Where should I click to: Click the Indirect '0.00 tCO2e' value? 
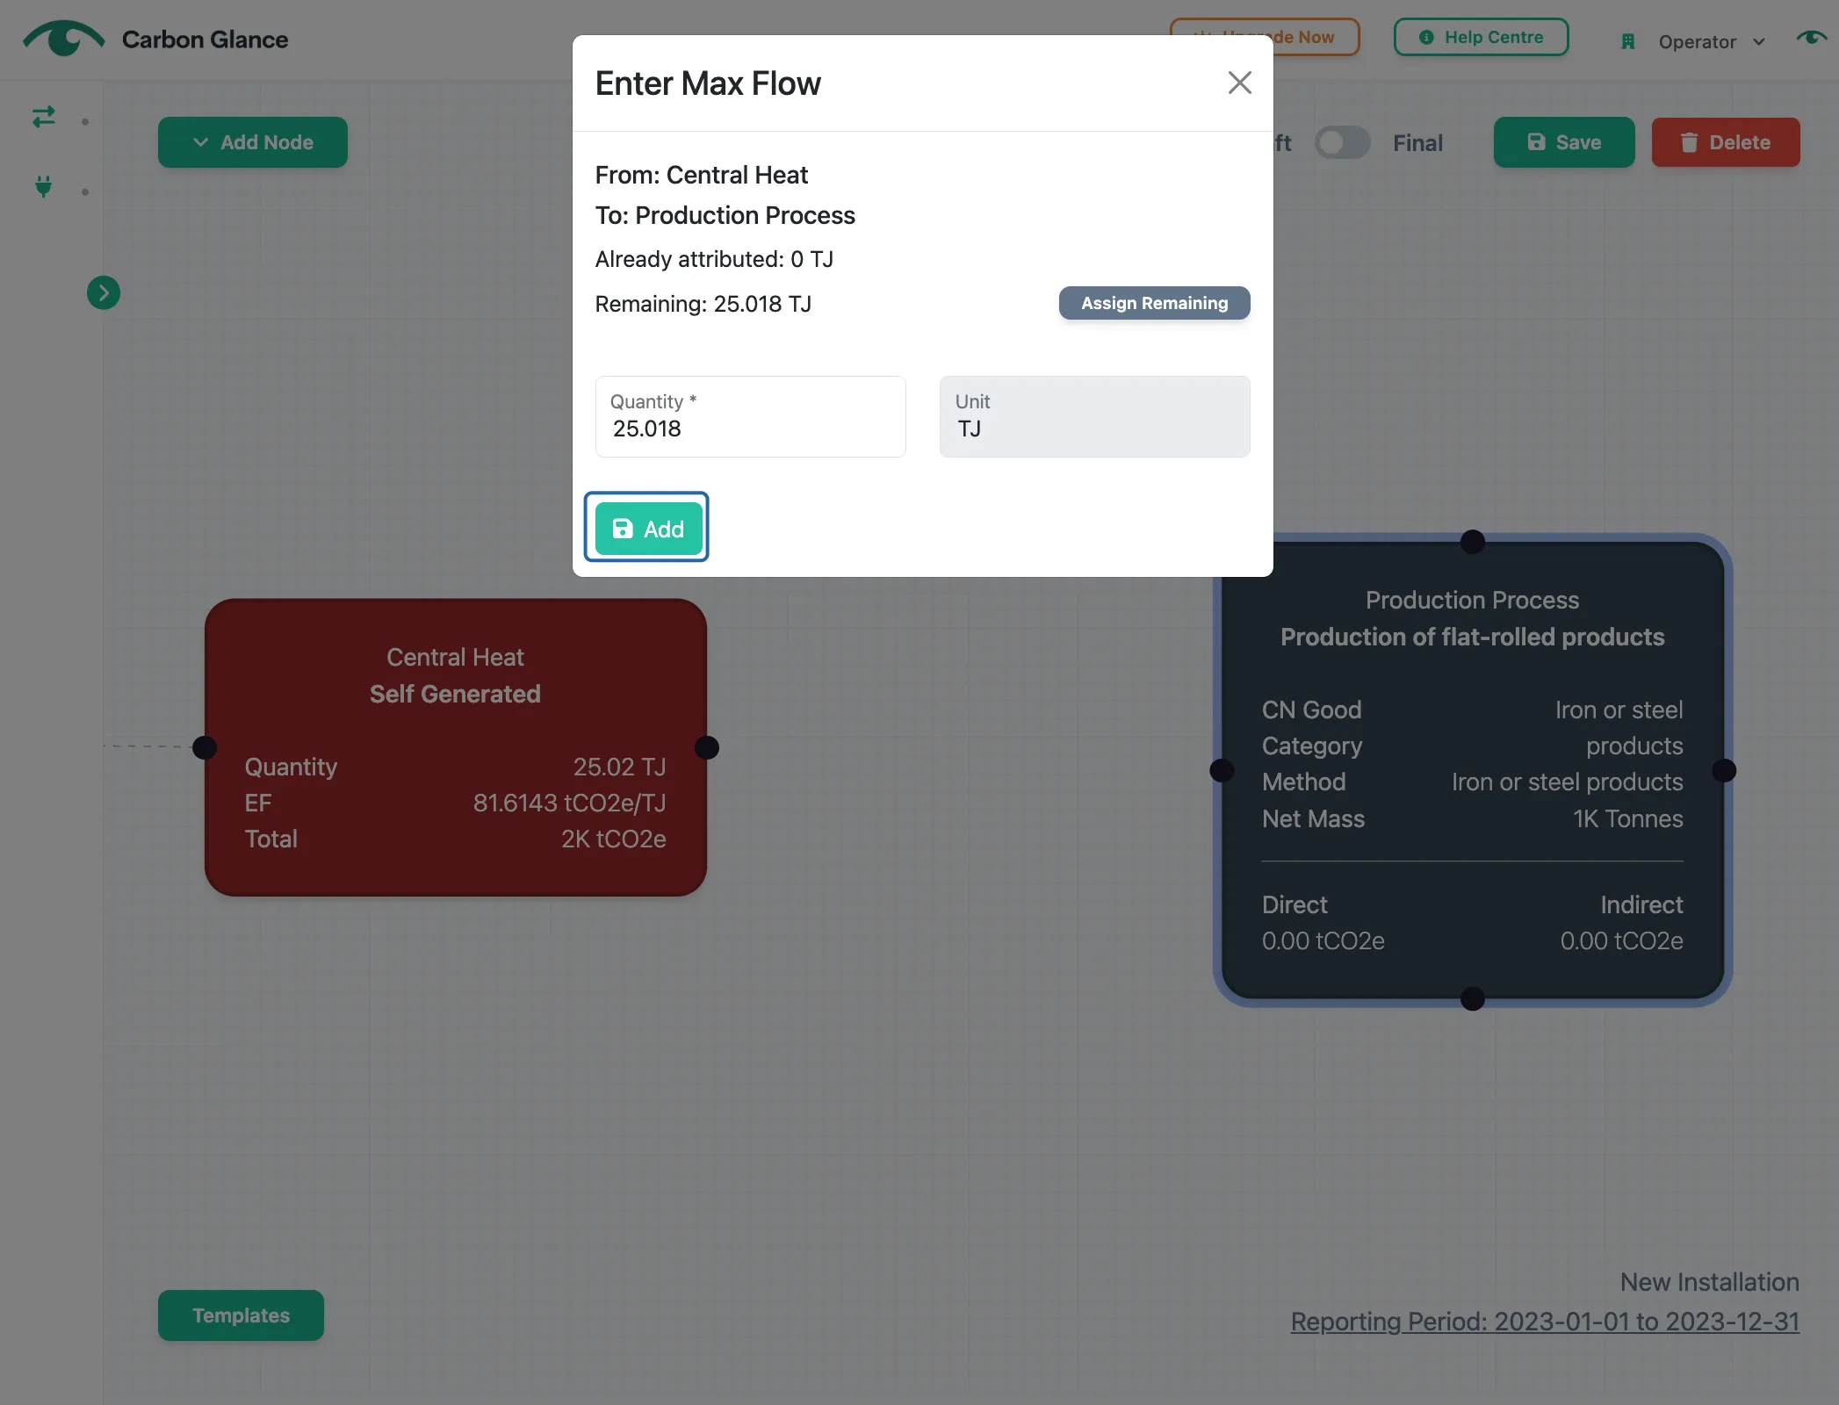point(1621,940)
